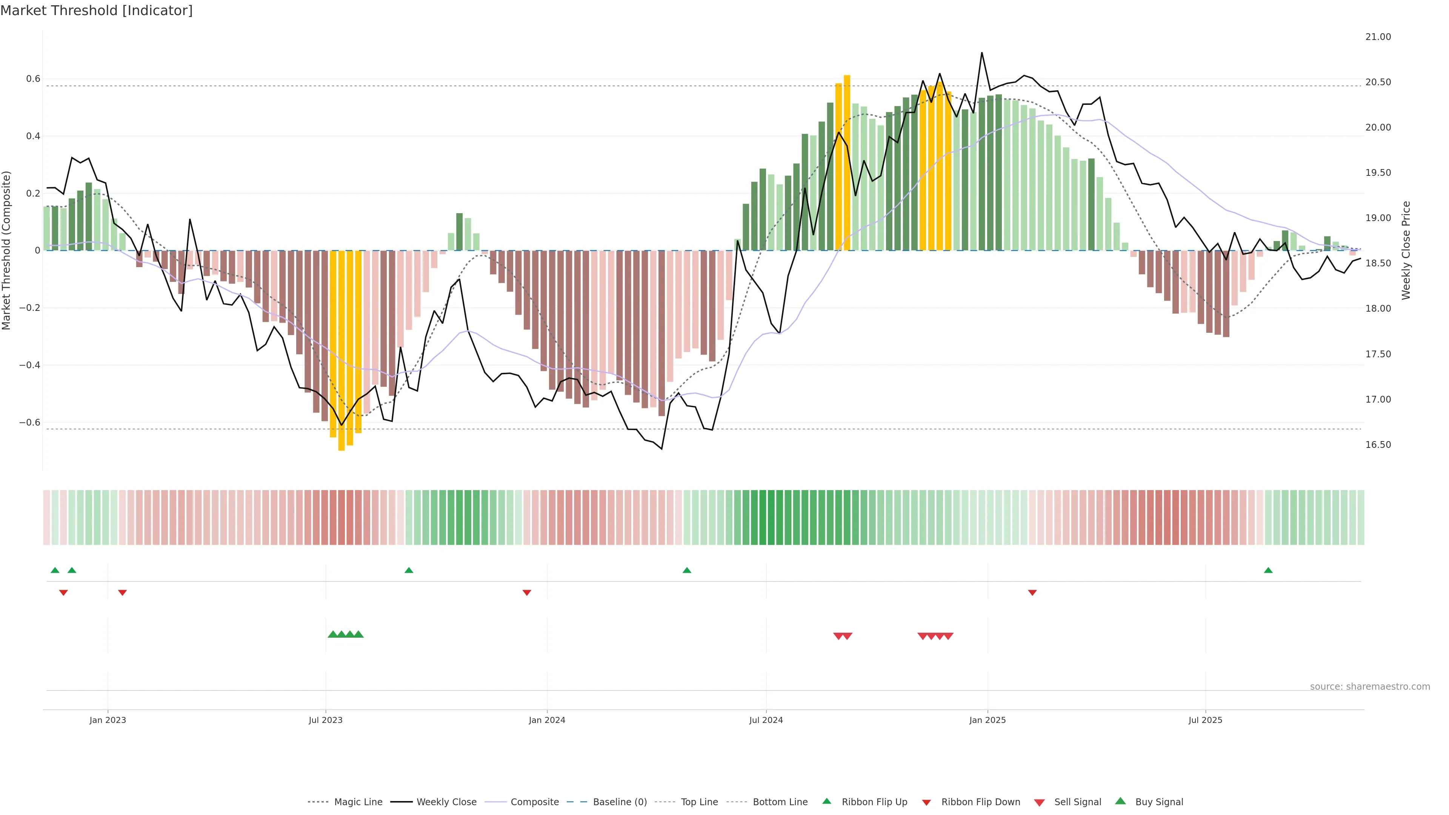Click the rightmost red Sell Signal triangle
The height and width of the screenshot is (815, 1449).
(x=948, y=636)
